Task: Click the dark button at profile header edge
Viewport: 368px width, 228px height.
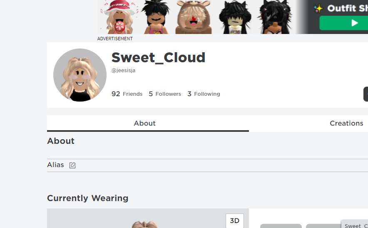Action: (366, 94)
